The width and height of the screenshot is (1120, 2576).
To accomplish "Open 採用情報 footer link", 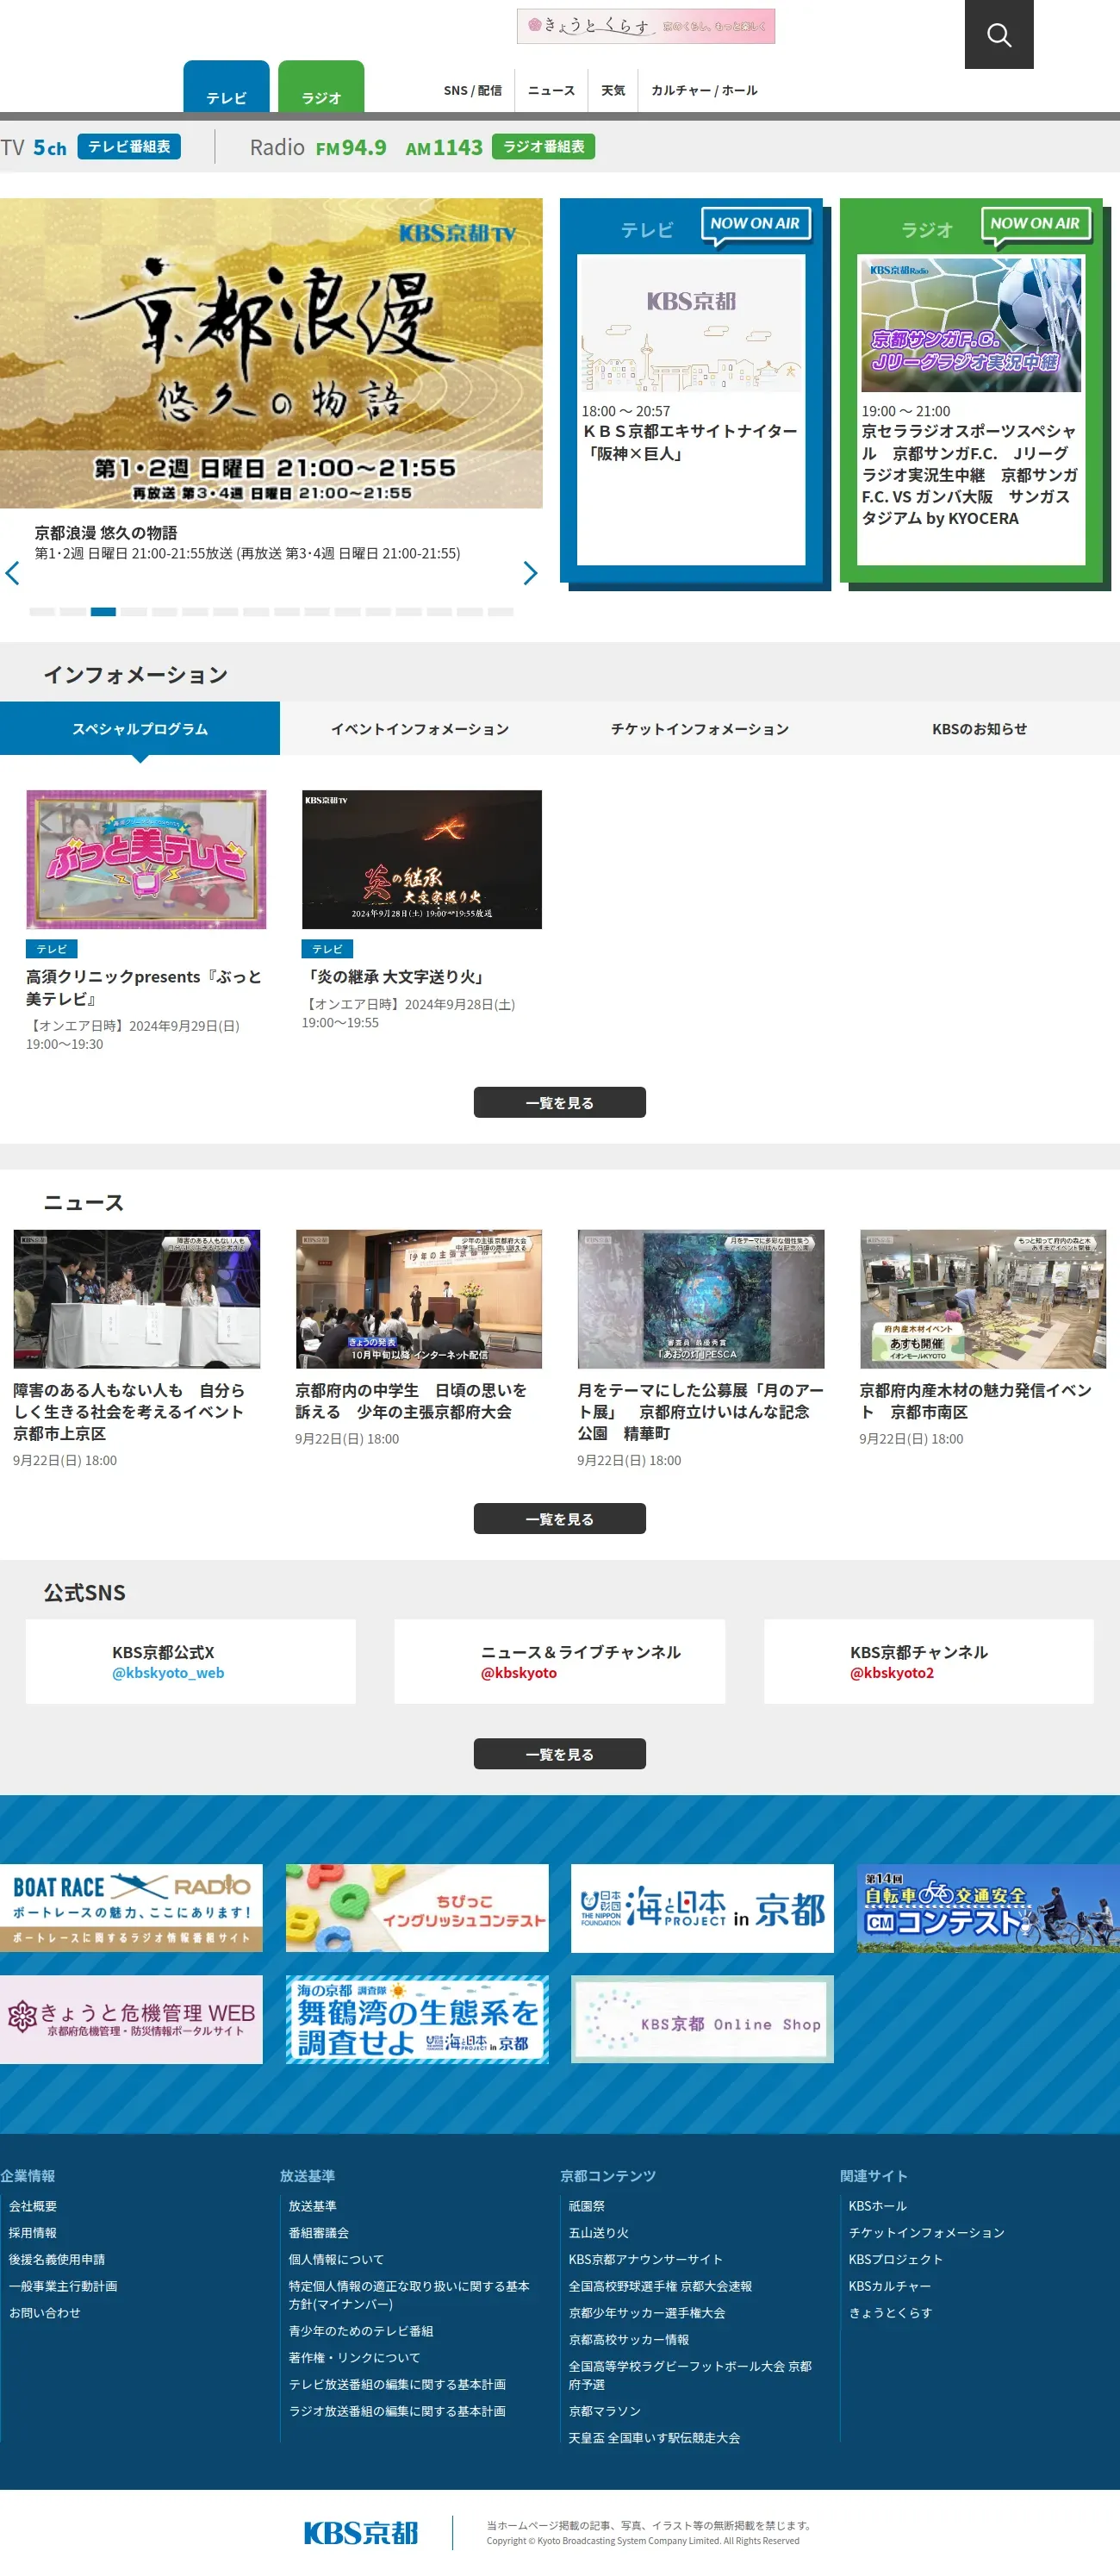I will point(33,2233).
